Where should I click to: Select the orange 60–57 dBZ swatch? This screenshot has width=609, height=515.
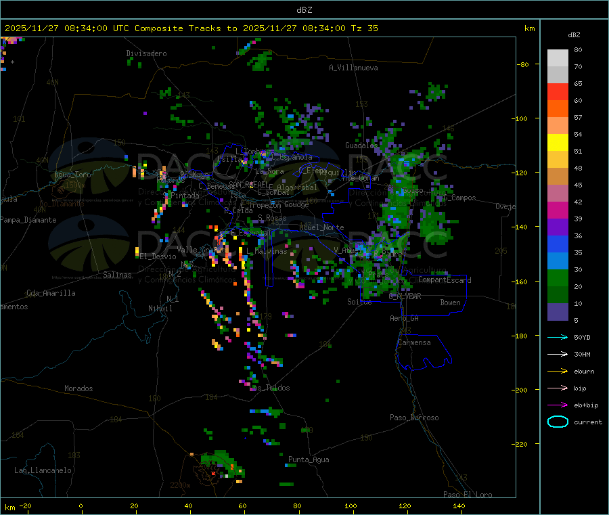558,109
